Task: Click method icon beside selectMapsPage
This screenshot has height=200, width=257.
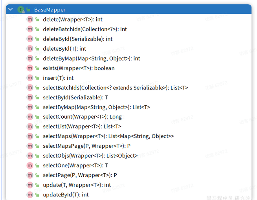Action: [x=30, y=146]
